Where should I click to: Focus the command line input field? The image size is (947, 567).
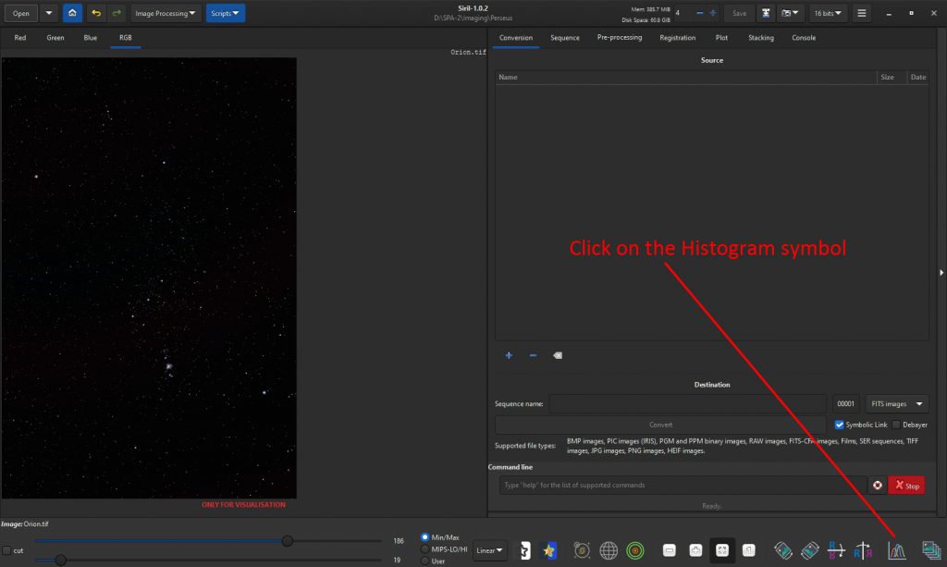click(x=683, y=485)
